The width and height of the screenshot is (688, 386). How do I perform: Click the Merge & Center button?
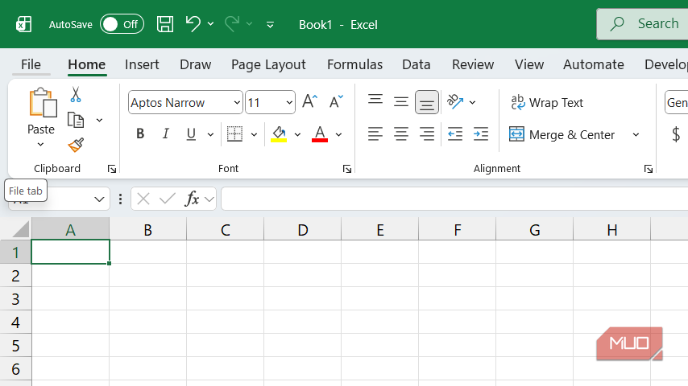pyautogui.click(x=562, y=134)
